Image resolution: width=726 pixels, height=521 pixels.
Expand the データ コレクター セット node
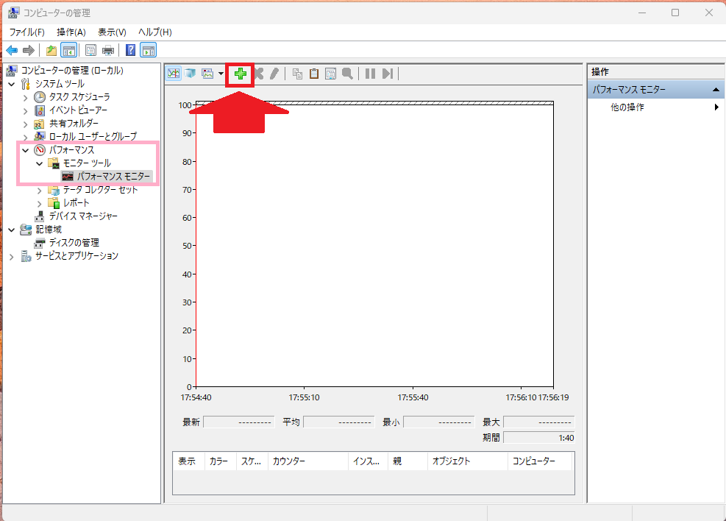point(40,190)
